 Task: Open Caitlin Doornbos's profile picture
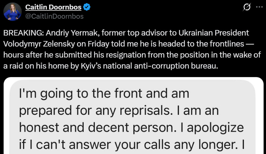coord(12,12)
